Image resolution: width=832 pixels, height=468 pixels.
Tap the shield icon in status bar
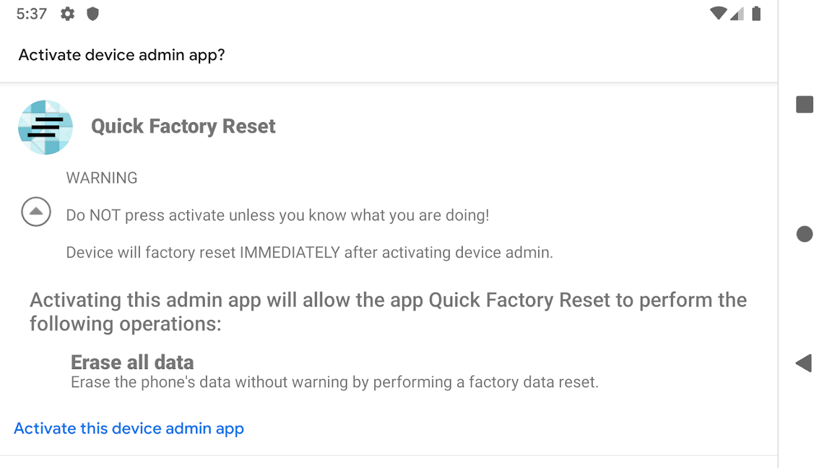pos(92,14)
